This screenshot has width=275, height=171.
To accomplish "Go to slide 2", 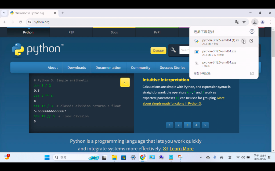I will pos(179,125).
